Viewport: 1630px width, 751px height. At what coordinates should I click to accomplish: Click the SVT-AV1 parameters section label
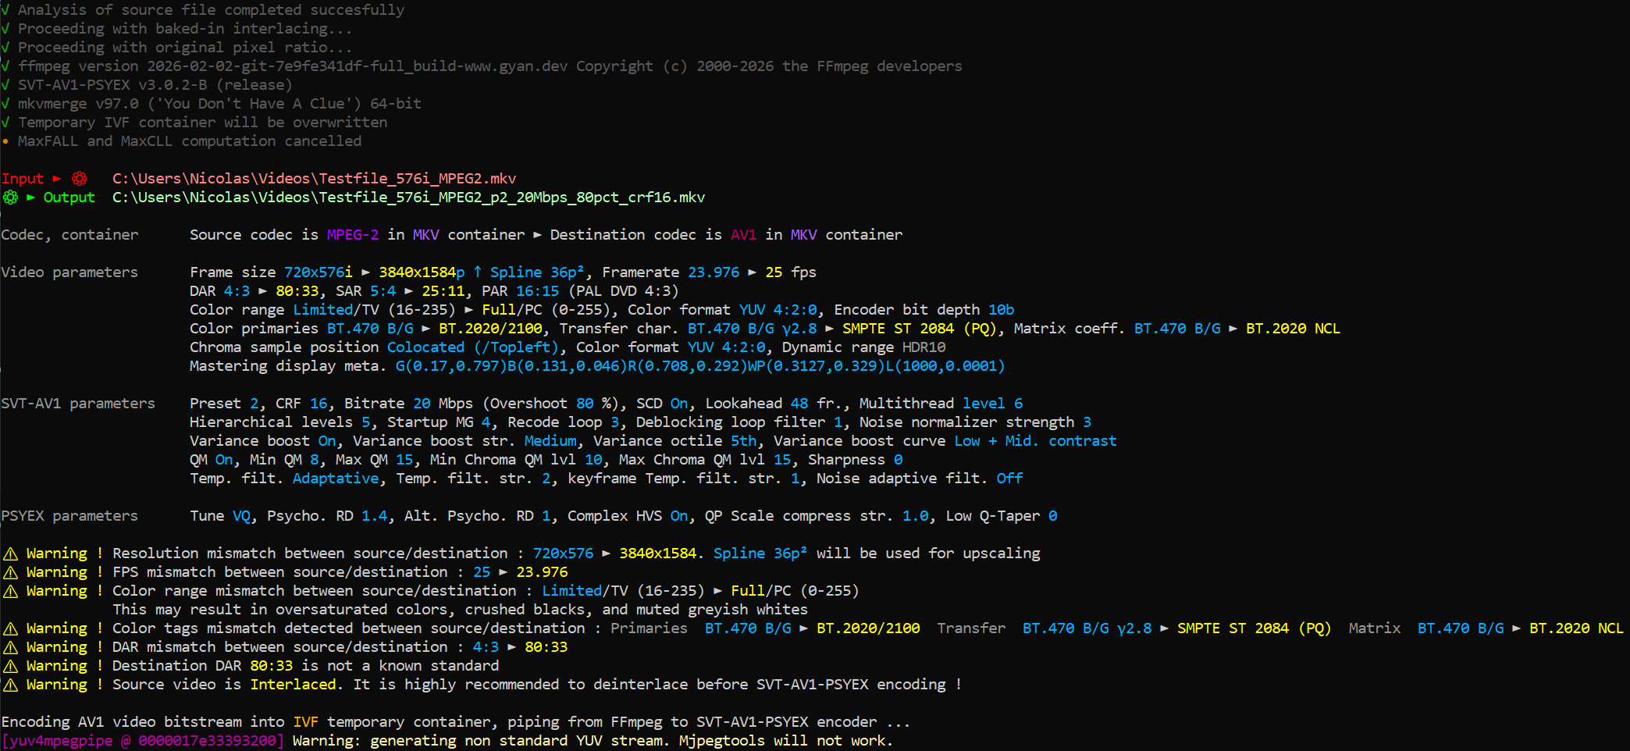tap(78, 404)
